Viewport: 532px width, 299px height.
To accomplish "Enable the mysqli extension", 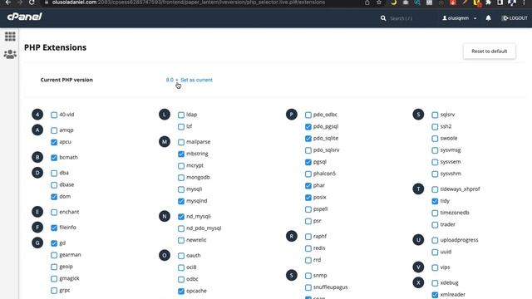I will coord(181,189).
